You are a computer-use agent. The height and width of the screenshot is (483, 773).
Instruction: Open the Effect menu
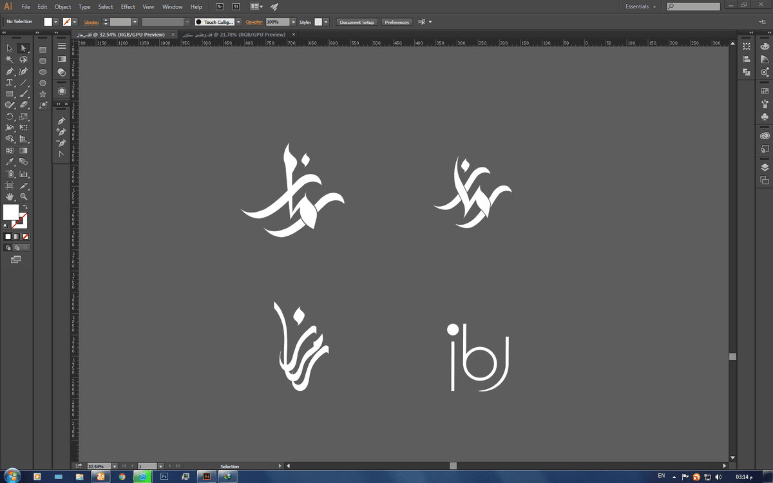point(128,6)
